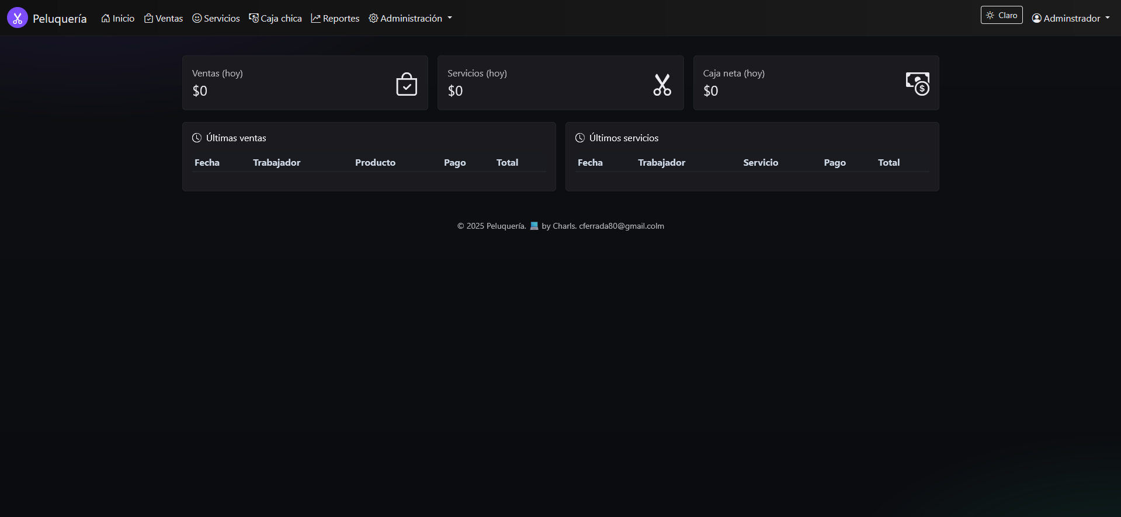Click the Total column header in Últimas ventas
Viewport: 1121px width, 517px height.
(x=507, y=163)
